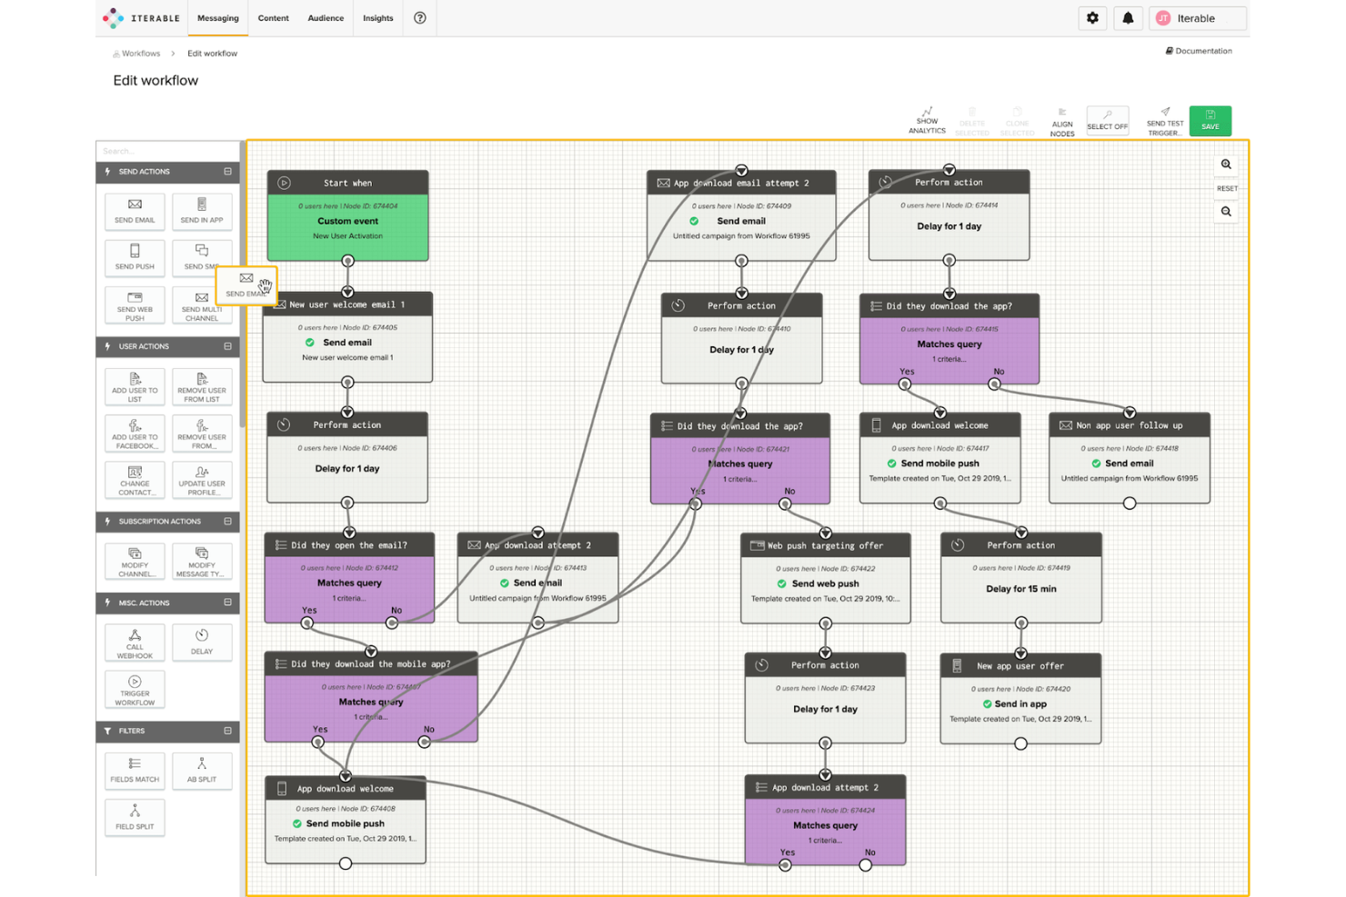Select the Update User Profile tile
This screenshot has width=1346, height=897.
tap(202, 481)
